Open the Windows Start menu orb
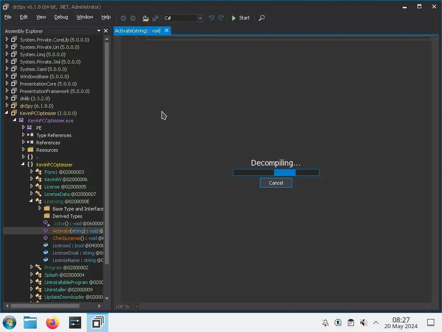The image size is (442, 332). (x=9, y=322)
